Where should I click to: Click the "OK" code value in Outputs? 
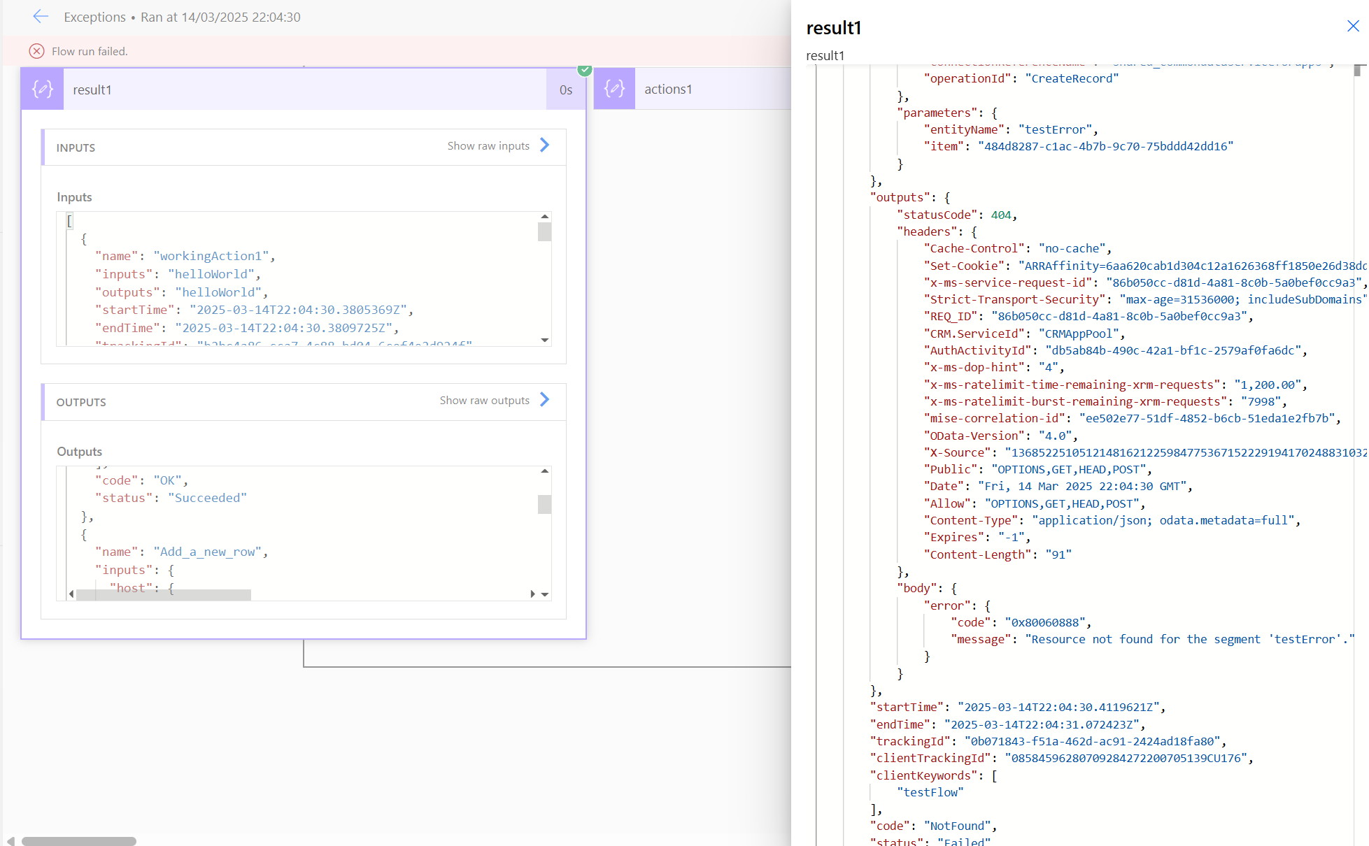click(x=167, y=480)
